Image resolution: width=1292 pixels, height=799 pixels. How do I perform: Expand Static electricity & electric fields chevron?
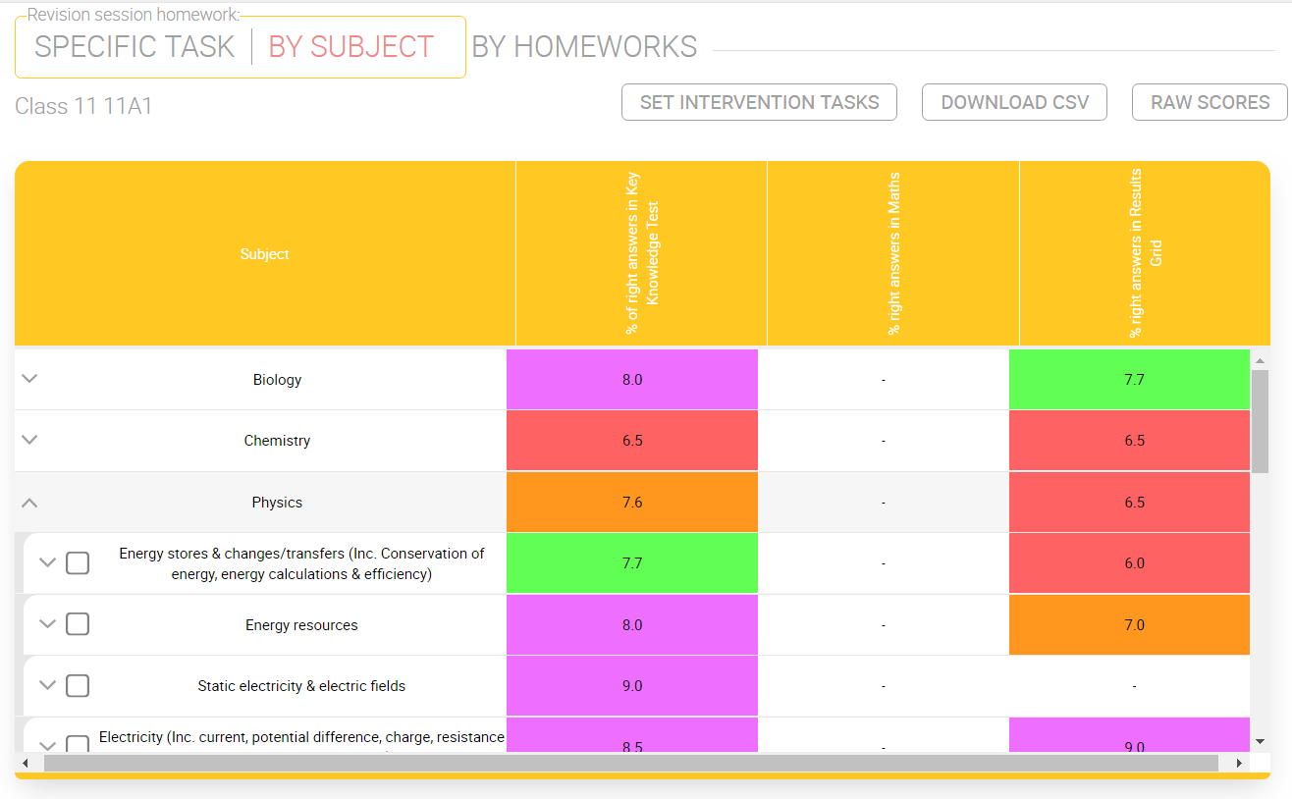pyautogui.click(x=47, y=685)
